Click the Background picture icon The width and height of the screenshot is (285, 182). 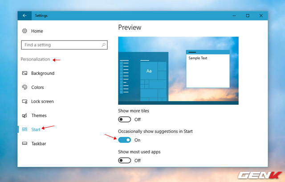(x=24, y=73)
